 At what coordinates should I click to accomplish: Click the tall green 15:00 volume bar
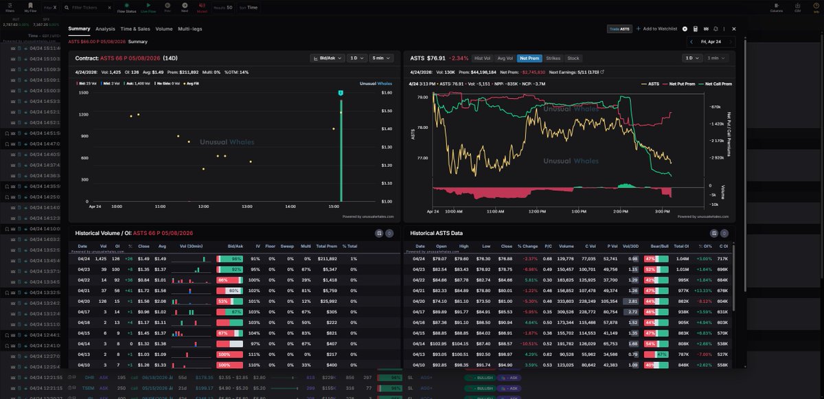tap(341, 150)
